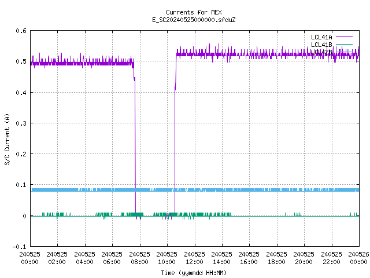Click the LCL42B legend label

click(x=321, y=52)
